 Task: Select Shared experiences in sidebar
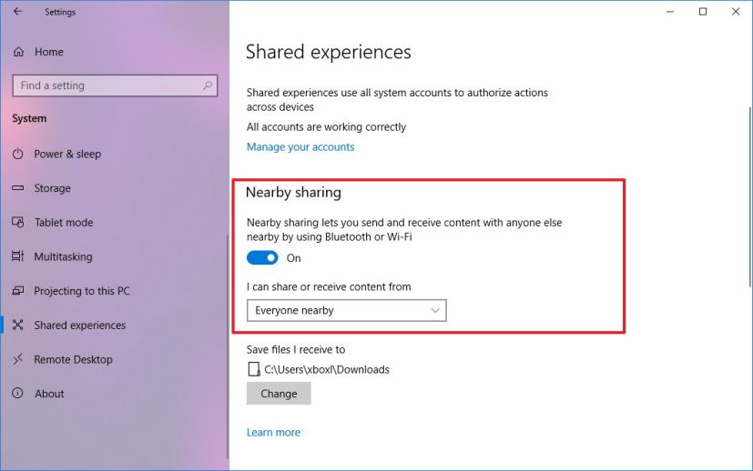point(80,326)
